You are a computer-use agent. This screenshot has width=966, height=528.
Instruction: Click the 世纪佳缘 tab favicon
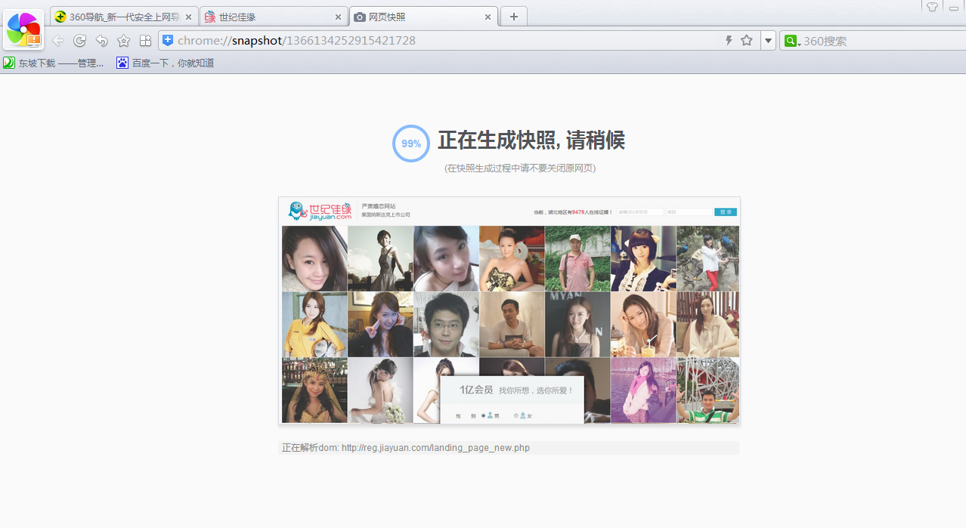point(210,17)
